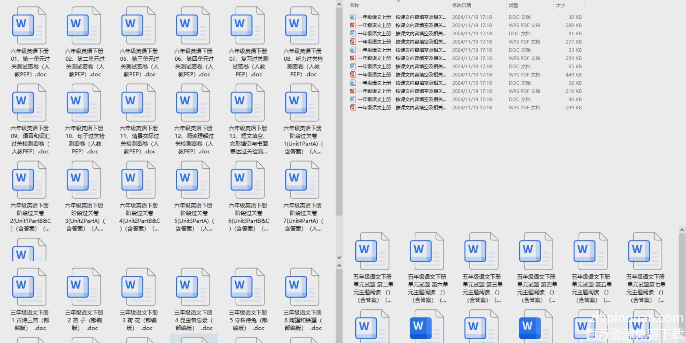The width and height of the screenshot is (686, 343).
Task: Click the type cell in the 216 KB row
Action: 524,91
